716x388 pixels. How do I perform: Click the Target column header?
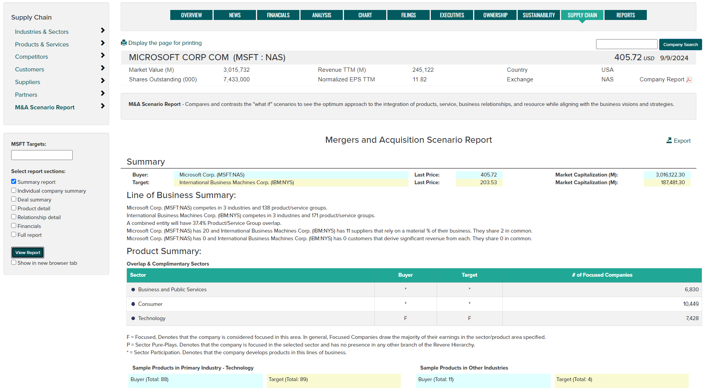click(469, 275)
